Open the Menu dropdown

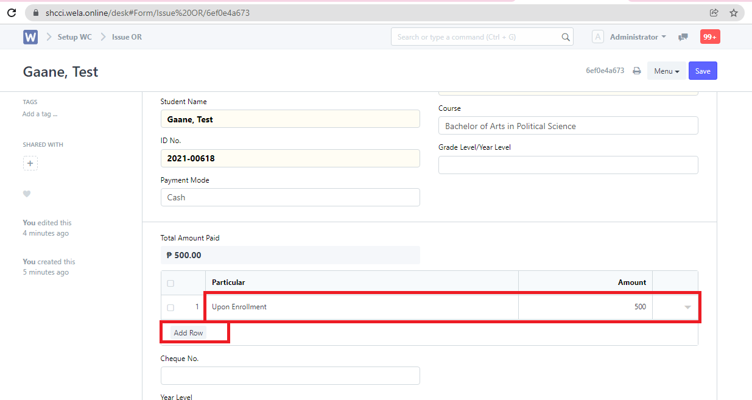[x=666, y=71]
